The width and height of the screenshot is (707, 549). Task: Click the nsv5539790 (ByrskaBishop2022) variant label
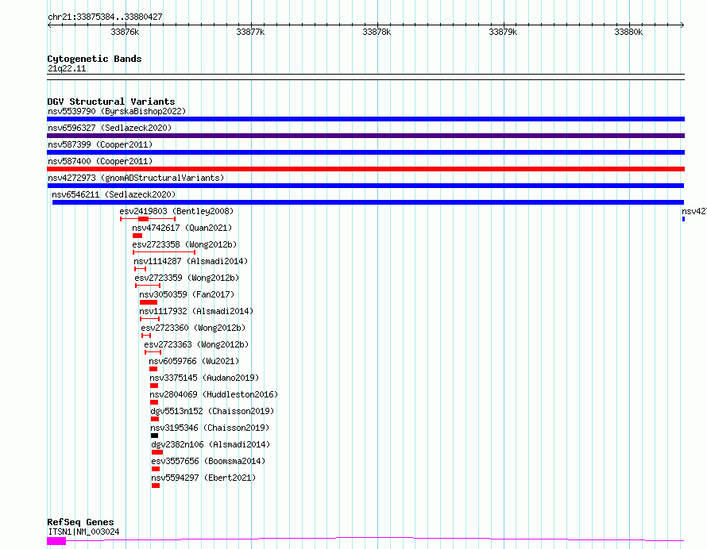(x=117, y=111)
